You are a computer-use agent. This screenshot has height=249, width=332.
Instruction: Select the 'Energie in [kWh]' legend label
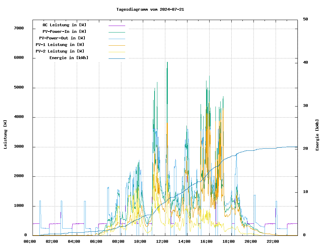(69, 58)
